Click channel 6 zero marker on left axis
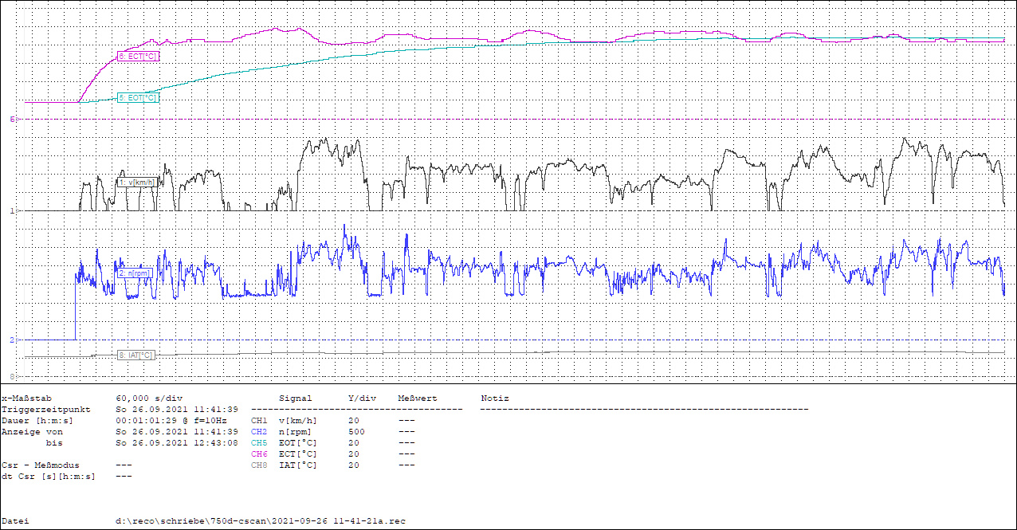This screenshot has height=530, width=1017. coord(12,119)
